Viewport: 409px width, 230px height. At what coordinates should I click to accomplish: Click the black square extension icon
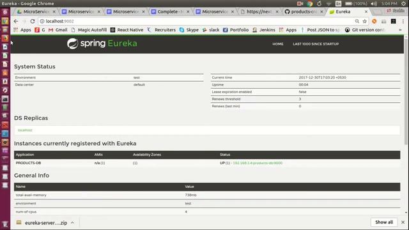394,21
